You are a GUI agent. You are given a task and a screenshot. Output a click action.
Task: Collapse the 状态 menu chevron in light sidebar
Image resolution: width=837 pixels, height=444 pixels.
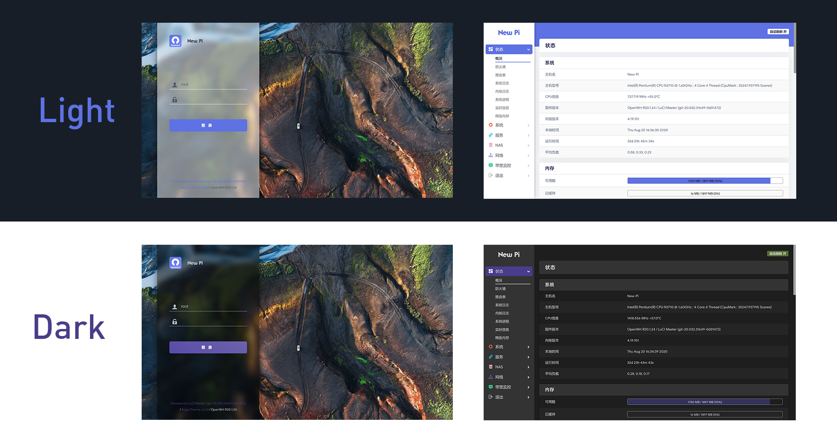[529, 49]
